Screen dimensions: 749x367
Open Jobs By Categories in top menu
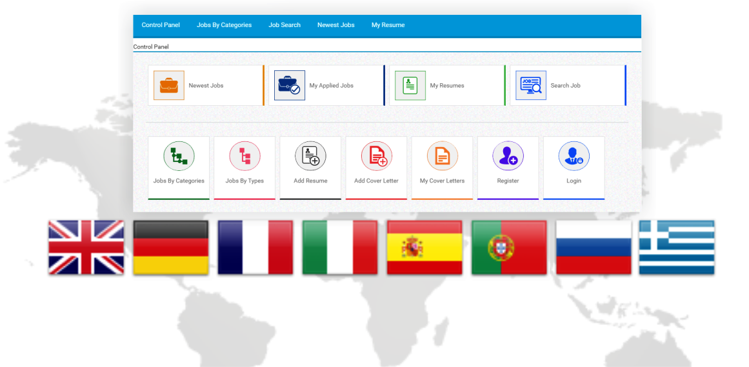pos(224,25)
